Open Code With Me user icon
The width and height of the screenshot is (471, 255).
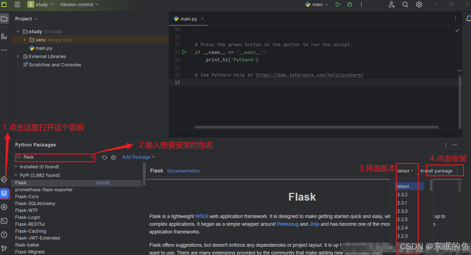pyautogui.click(x=391, y=4)
